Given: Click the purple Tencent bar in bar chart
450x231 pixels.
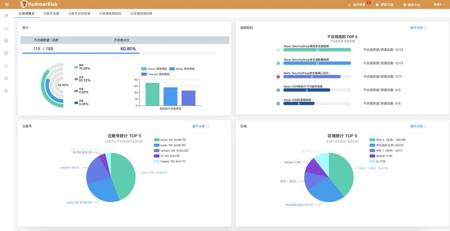Looking at the screenshot, I should coord(189,98).
